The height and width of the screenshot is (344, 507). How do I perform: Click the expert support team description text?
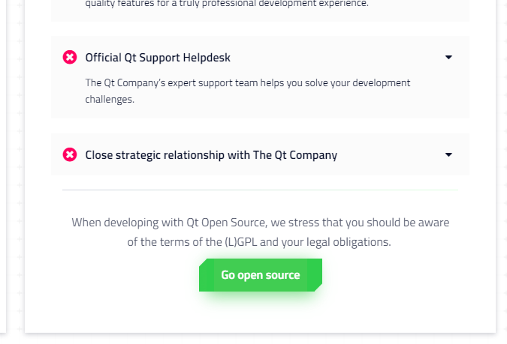(x=248, y=83)
